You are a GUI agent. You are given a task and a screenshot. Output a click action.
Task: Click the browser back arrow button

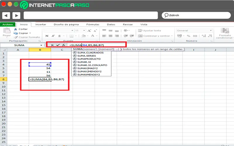pos(6,15)
